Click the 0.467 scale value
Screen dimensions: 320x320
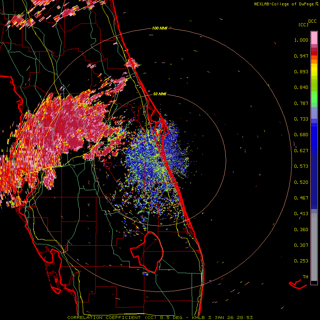tap(301, 198)
